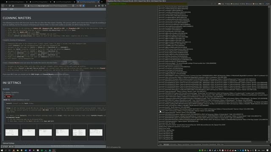Open the Windows Start menu
Screen dimensions: 271x152
pos(2,150)
